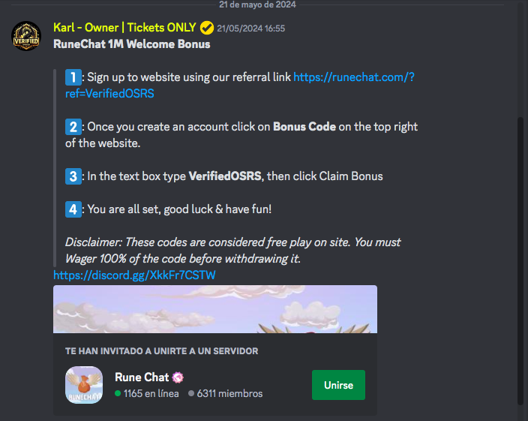
Task: Click the Verified server avatar icon
Action: [x=26, y=36]
